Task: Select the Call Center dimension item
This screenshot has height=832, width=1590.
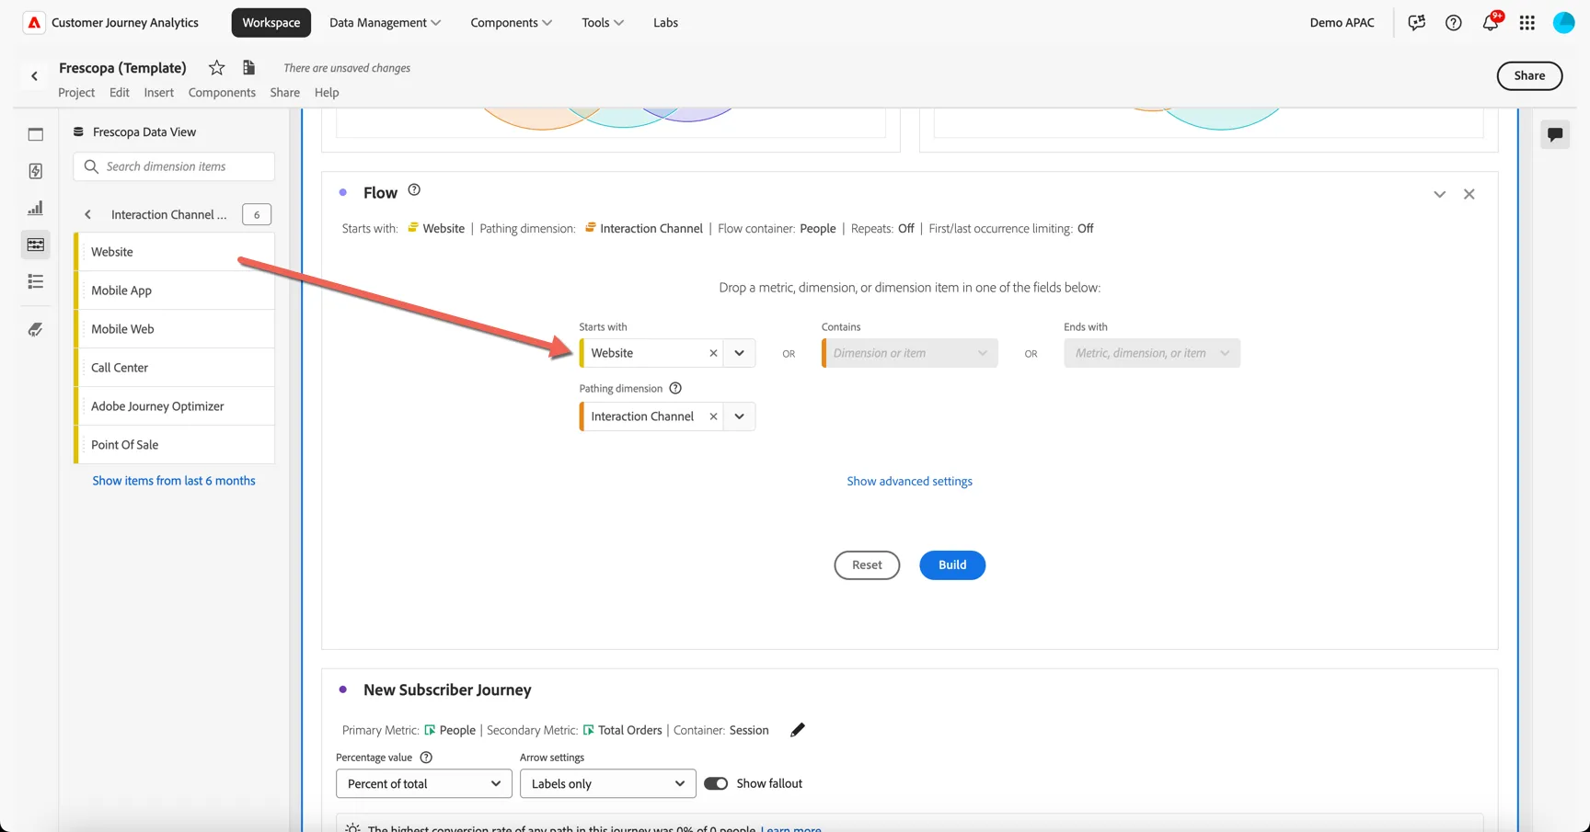Action: 175,368
